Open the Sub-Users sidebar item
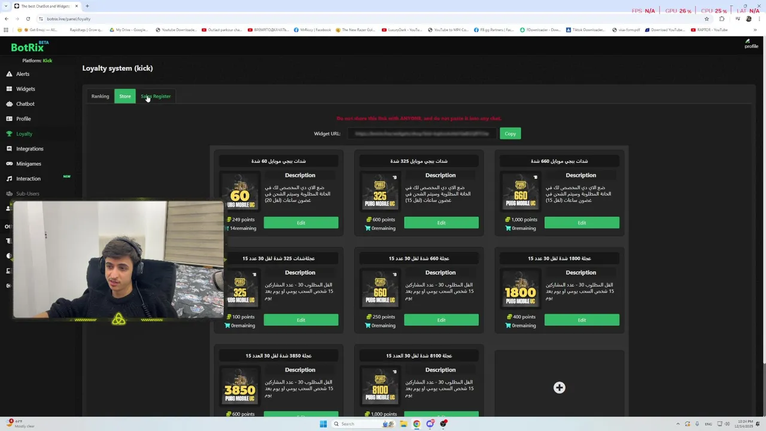 (x=28, y=193)
